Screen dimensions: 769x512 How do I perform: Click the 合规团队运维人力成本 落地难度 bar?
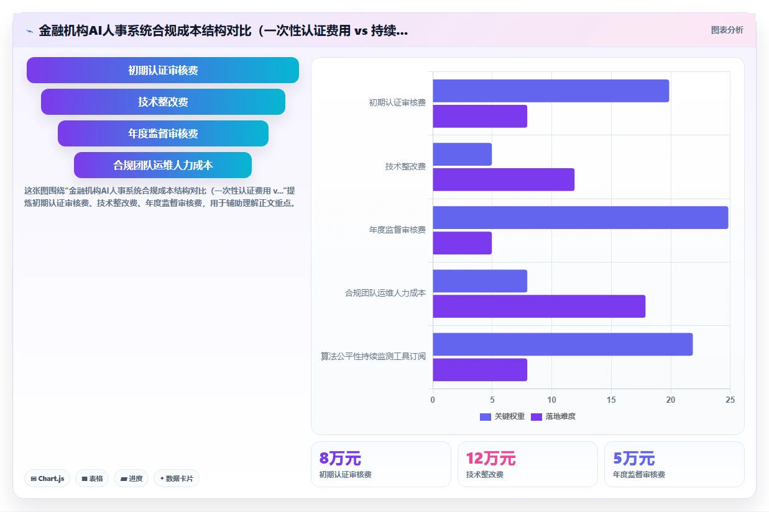[x=539, y=306]
